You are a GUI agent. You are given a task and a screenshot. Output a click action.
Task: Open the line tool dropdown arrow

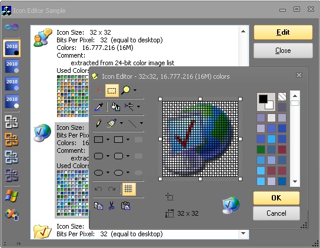141,123
